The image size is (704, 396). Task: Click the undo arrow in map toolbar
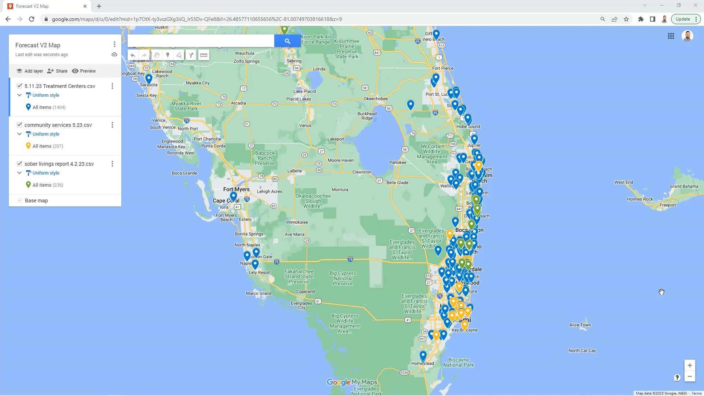tap(133, 55)
